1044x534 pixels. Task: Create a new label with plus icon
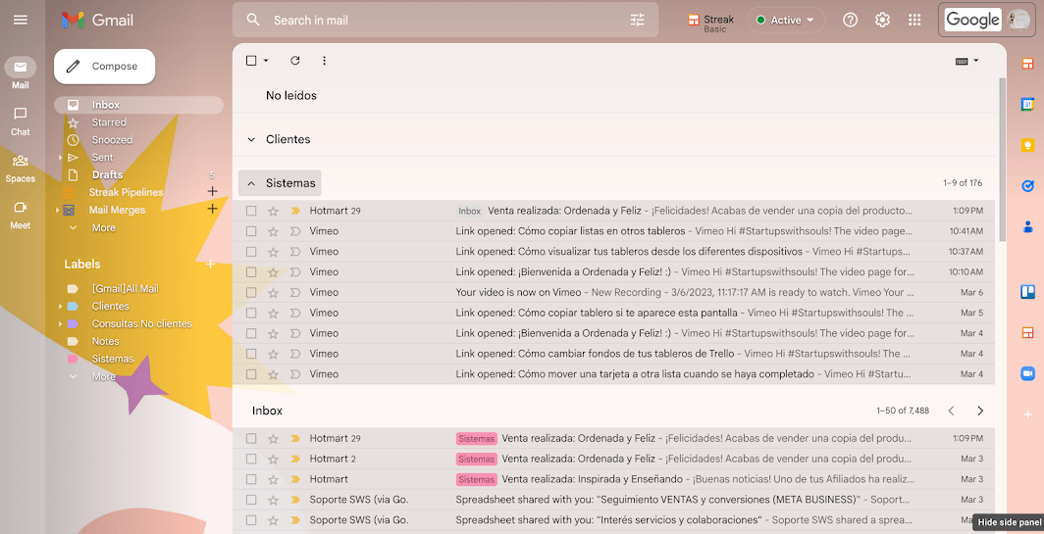tap(210, 264)
